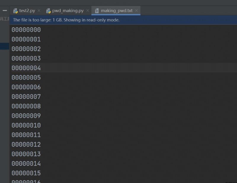Image resolution: width=237 pixels, height=183 pixels.
Task: Place cursor on line 00000000
Action: [x=26, y=30]
